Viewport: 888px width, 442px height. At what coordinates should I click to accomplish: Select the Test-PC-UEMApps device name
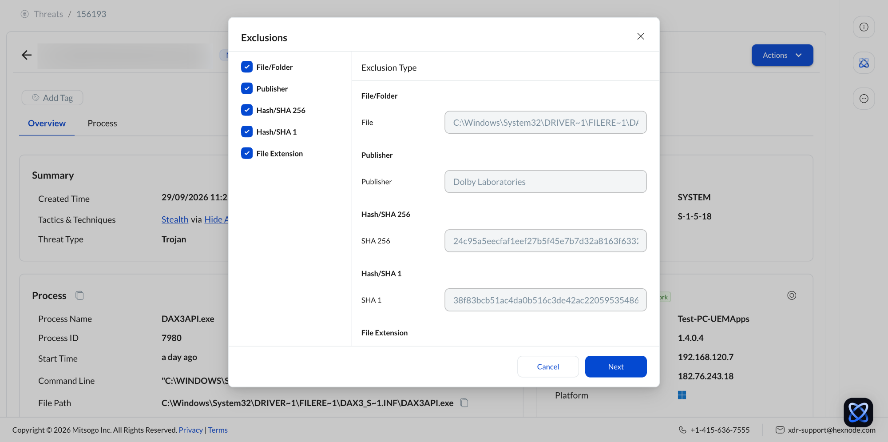coord(714,319)
